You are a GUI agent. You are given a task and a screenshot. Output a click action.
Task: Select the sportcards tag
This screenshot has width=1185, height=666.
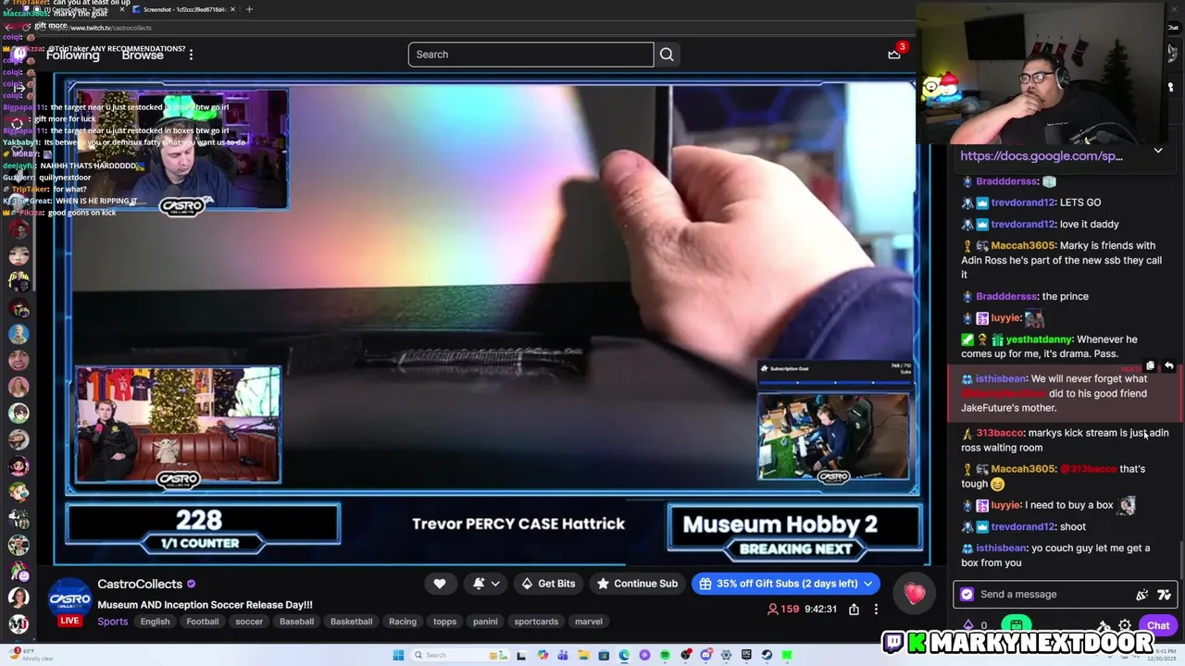click(x=537, y=622)
